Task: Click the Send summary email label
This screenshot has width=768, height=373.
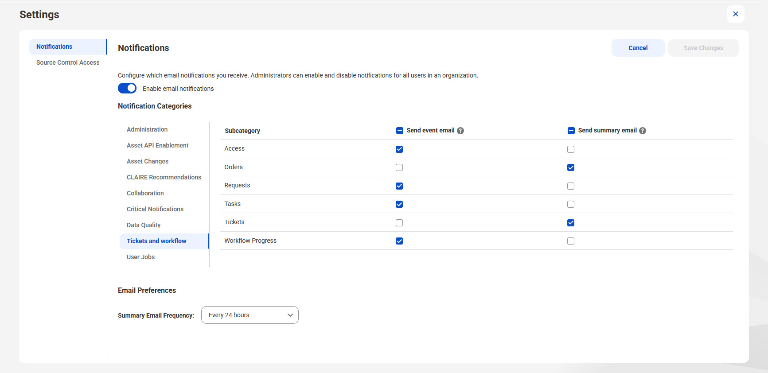Action: [607, 130]
